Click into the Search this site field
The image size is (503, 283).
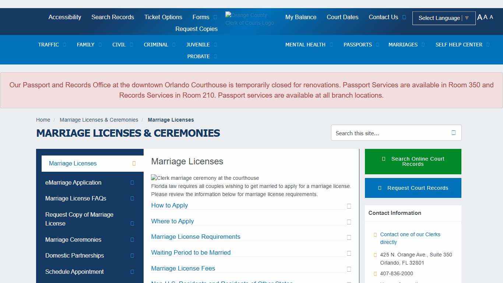[390, 133]
